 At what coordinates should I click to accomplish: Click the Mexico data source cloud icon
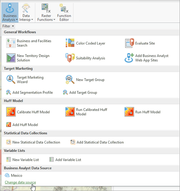pyautogui.click(x=7, y=175)
